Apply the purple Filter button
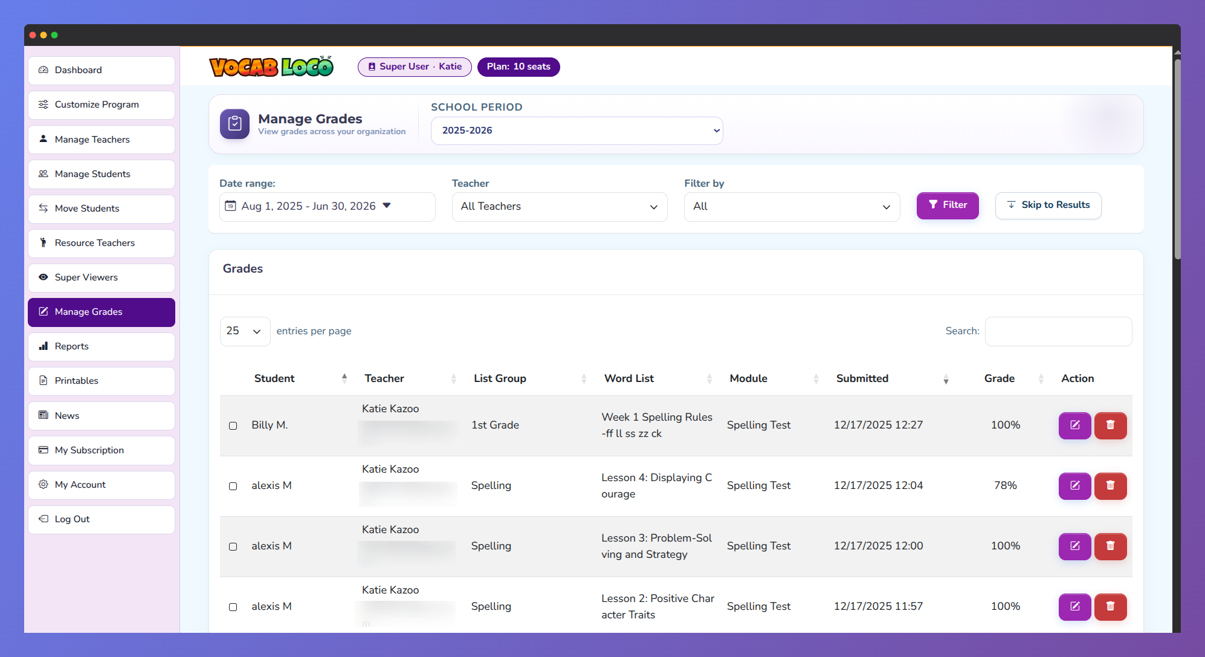This screenshot has height=657, width=1205. click(x=948, y=206)
